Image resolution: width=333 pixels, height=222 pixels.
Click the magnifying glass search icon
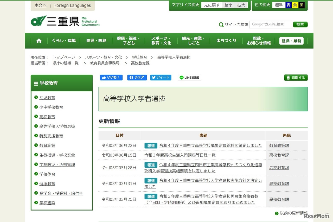[x=221, y=24]
